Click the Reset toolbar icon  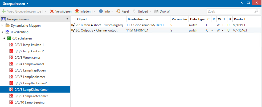118,11
